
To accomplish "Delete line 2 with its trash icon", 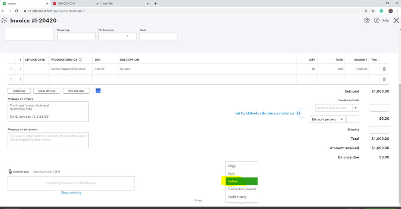I will point(384,79).
